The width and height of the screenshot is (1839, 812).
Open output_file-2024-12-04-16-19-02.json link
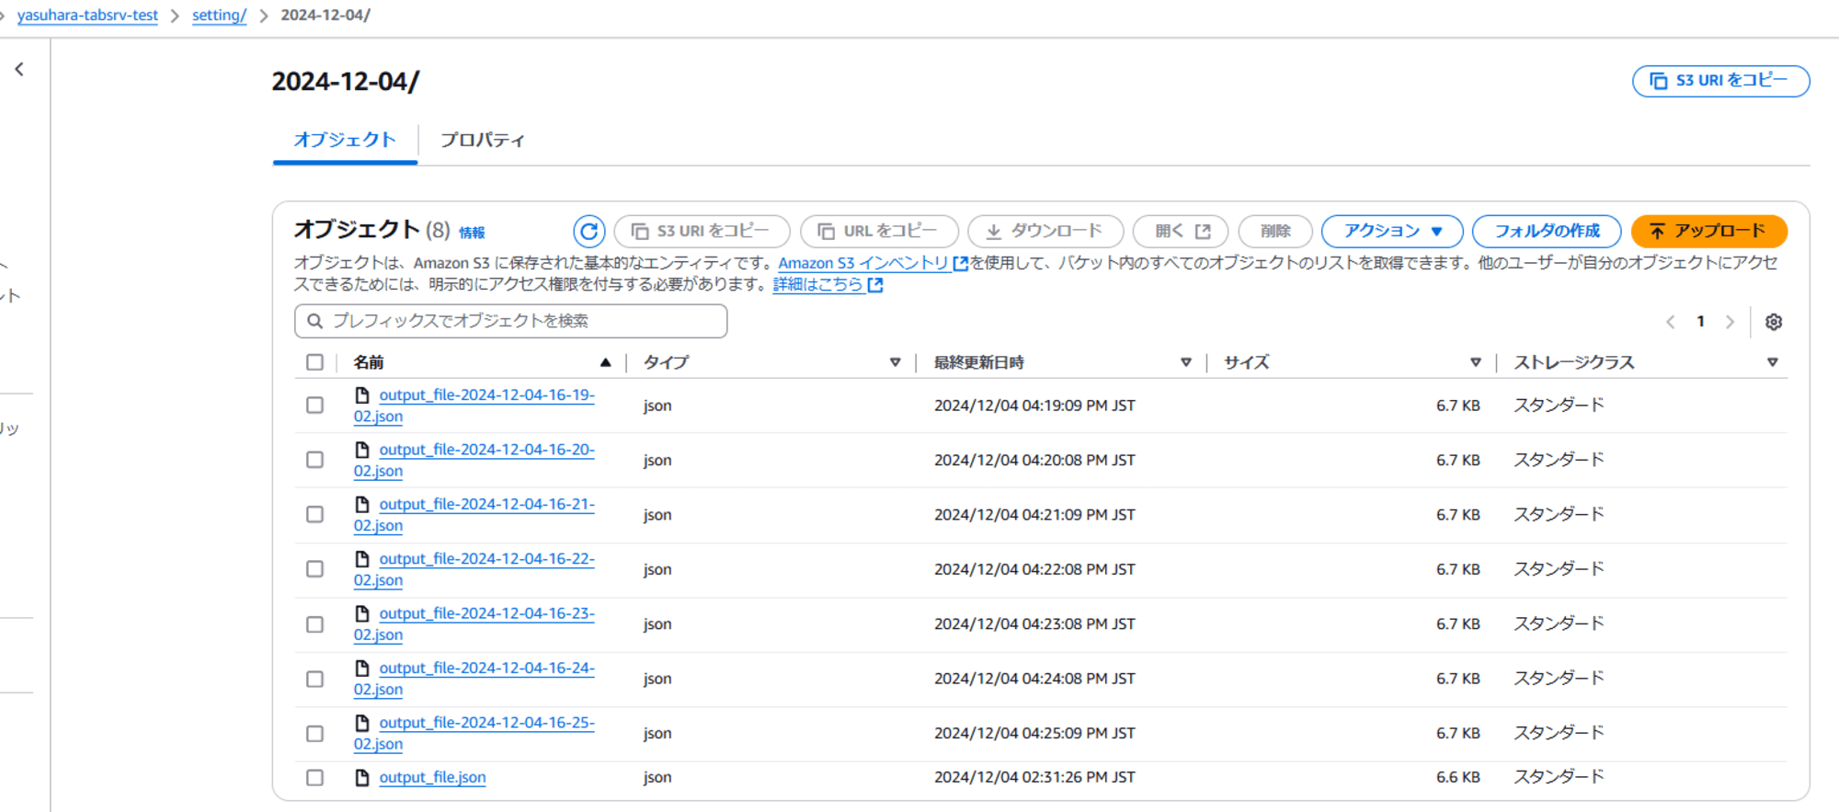[474, 406]
